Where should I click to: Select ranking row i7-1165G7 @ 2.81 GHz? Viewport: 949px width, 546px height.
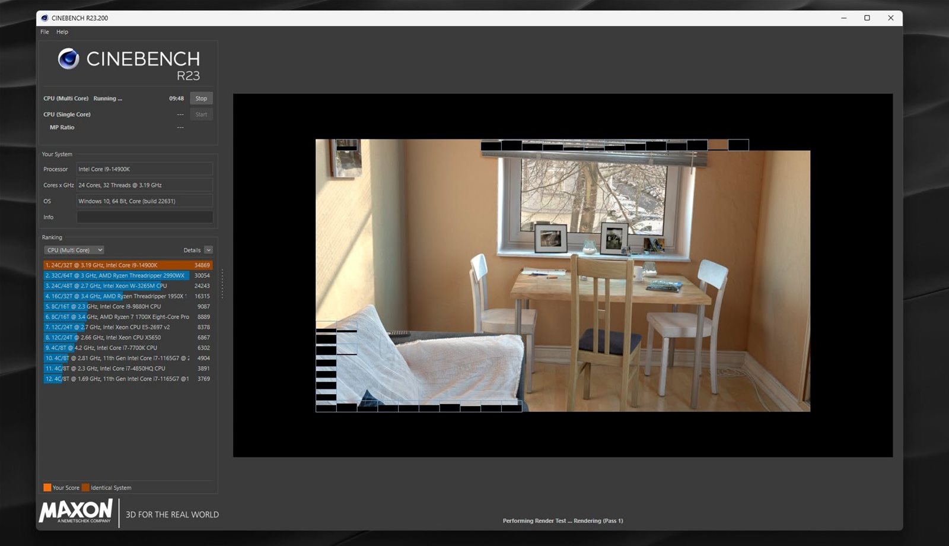(x=128, y=358)
